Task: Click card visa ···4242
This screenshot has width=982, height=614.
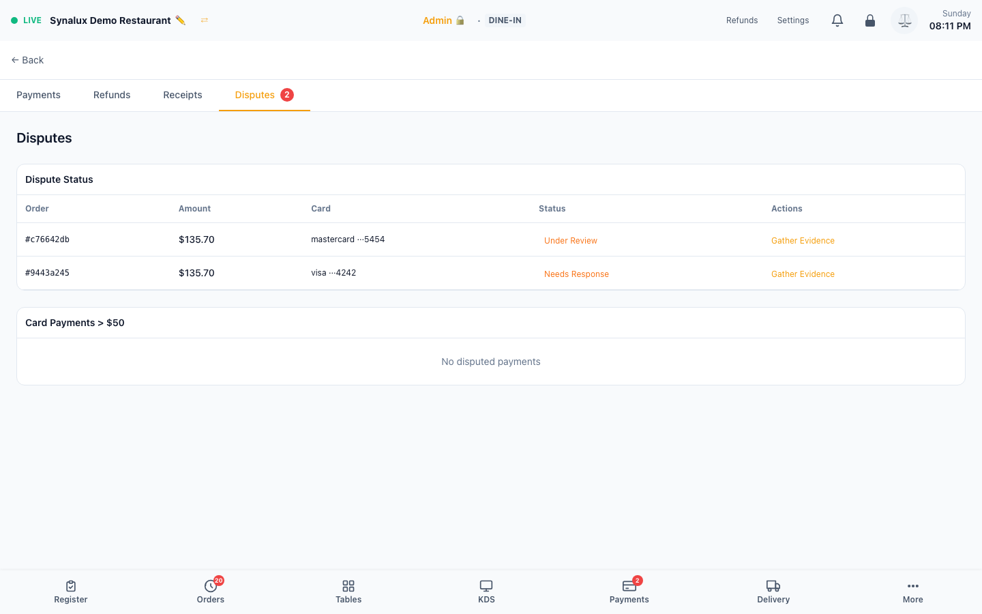Action: pos(333,273)
